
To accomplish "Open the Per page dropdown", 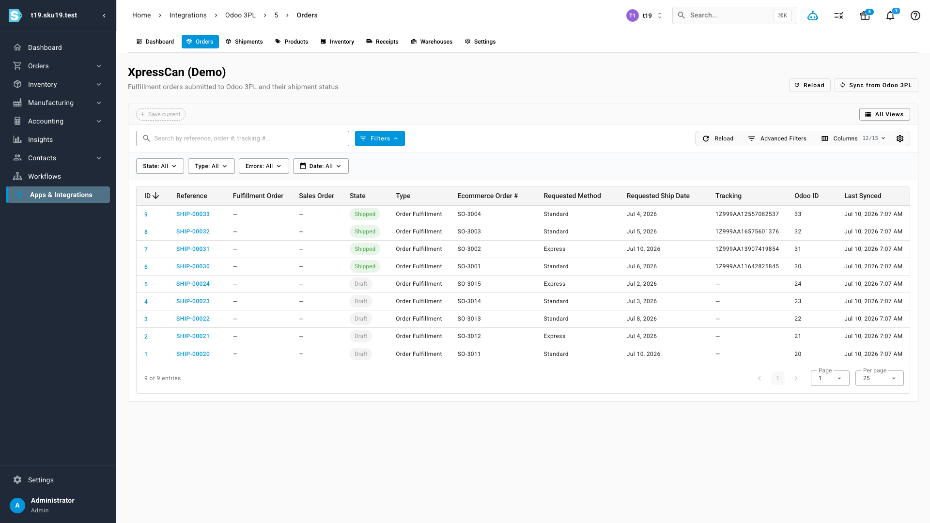I will click(879, 378).
